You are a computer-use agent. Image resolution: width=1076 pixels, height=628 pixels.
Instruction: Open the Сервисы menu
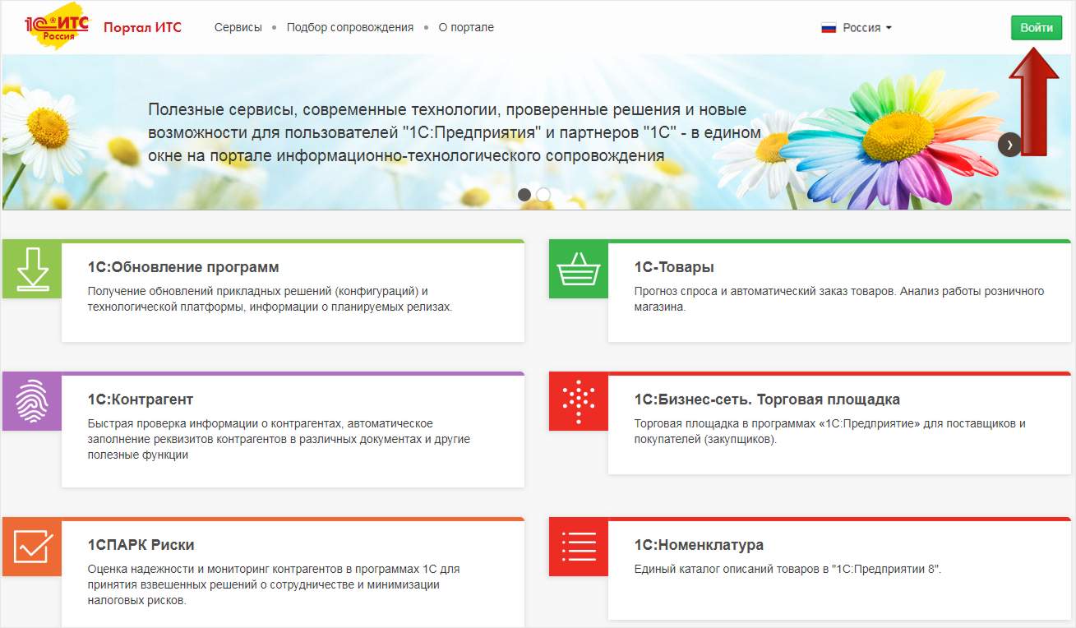point(238,27)
